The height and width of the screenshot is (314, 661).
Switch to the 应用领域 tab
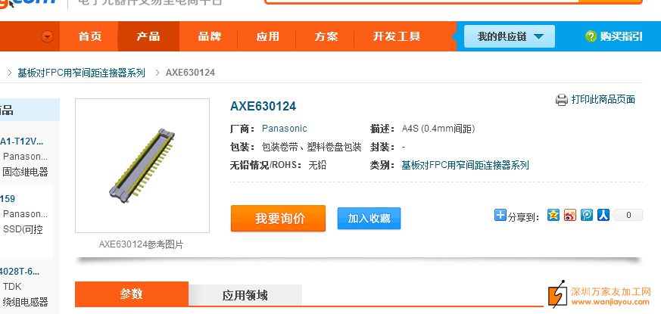click(245, 295)
